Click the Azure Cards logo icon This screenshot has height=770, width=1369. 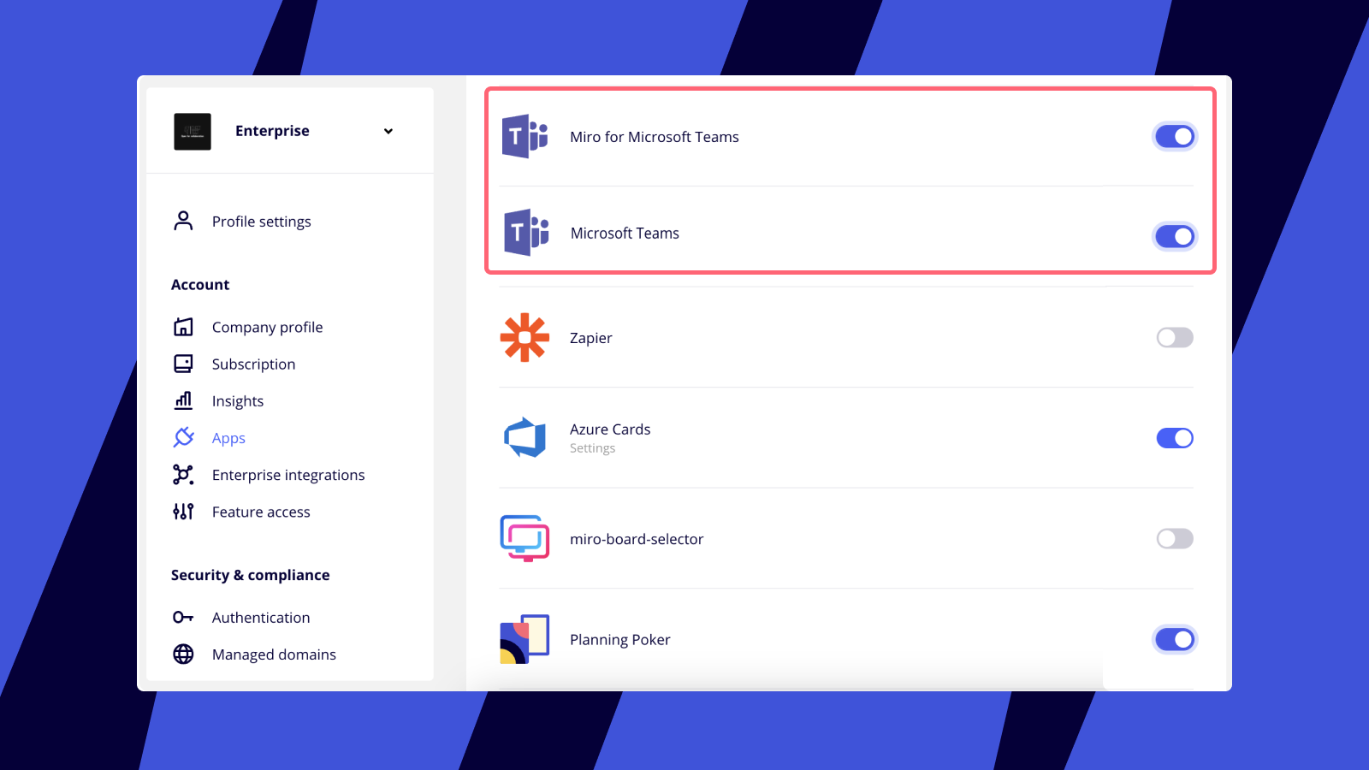(x=524, y=438)
